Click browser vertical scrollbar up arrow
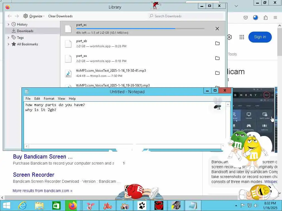 [280, 26]
